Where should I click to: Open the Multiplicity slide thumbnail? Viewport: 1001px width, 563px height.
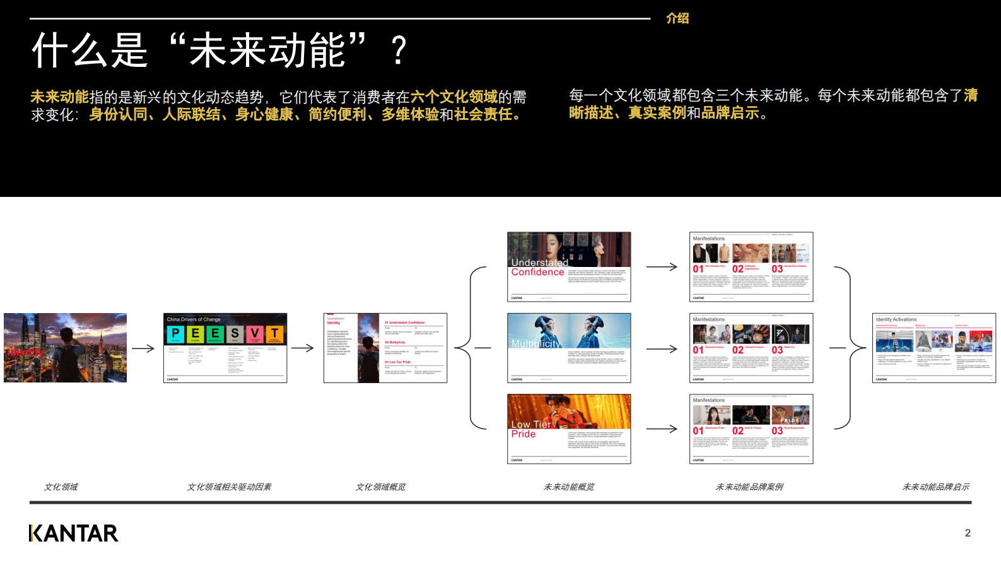[569, 348]
